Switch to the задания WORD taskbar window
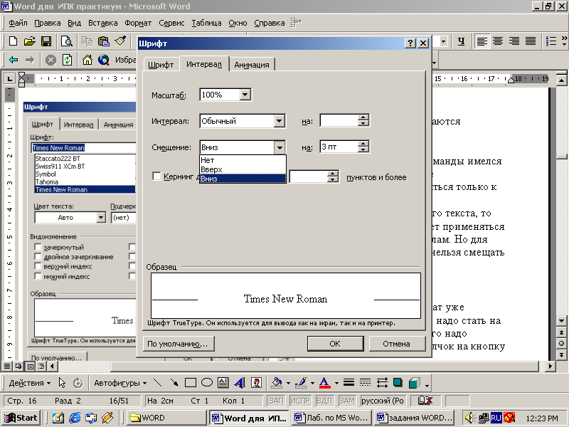The width and height of the screenshot is (569, 427). pyautogui.click(x=415, y=418)
